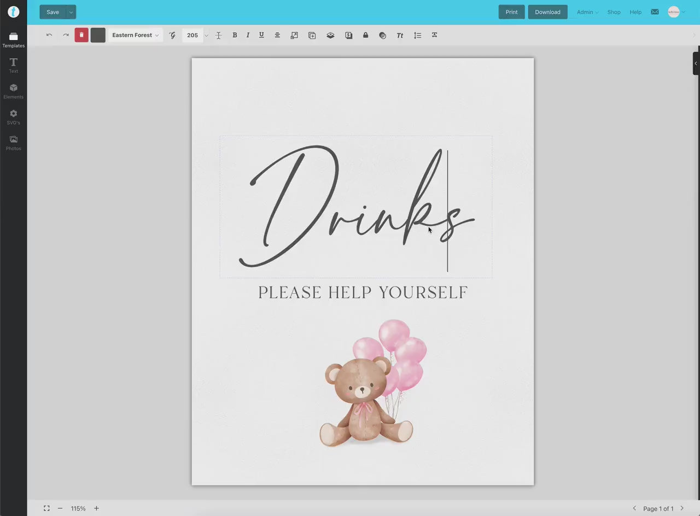Duplicate the selected element

pos(312,35)
